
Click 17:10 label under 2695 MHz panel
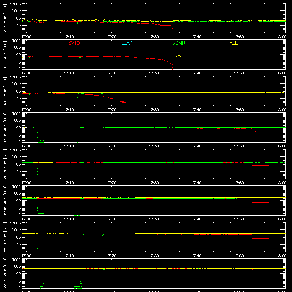point(69,183)
